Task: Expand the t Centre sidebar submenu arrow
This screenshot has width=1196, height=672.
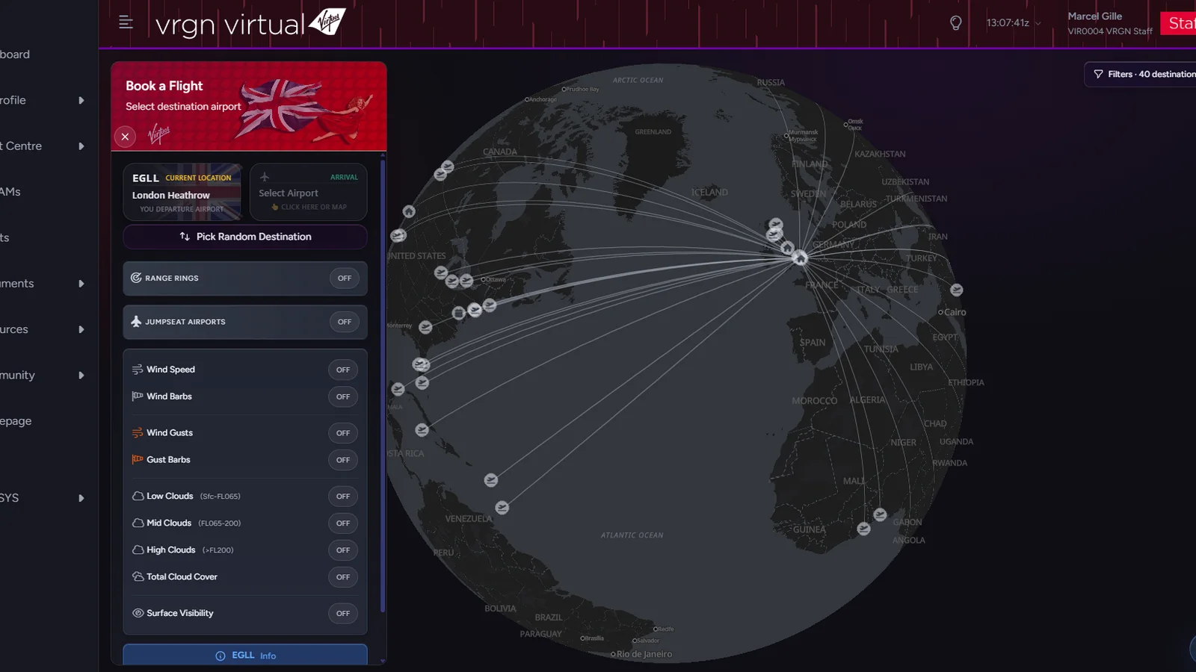Action: (x=81, y=146)
